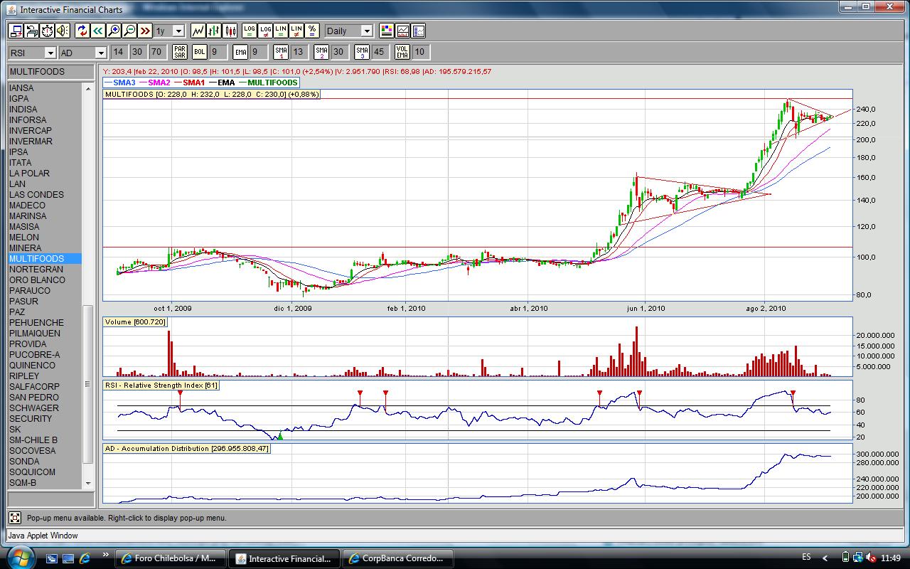Toggle the Parabolic SAR indicator
This screenshot has width=910, height=569.
coord(179,52)
